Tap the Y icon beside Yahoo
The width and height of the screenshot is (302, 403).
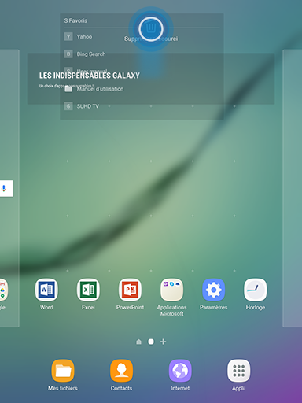pyautogui.click(x=68, y=36)
